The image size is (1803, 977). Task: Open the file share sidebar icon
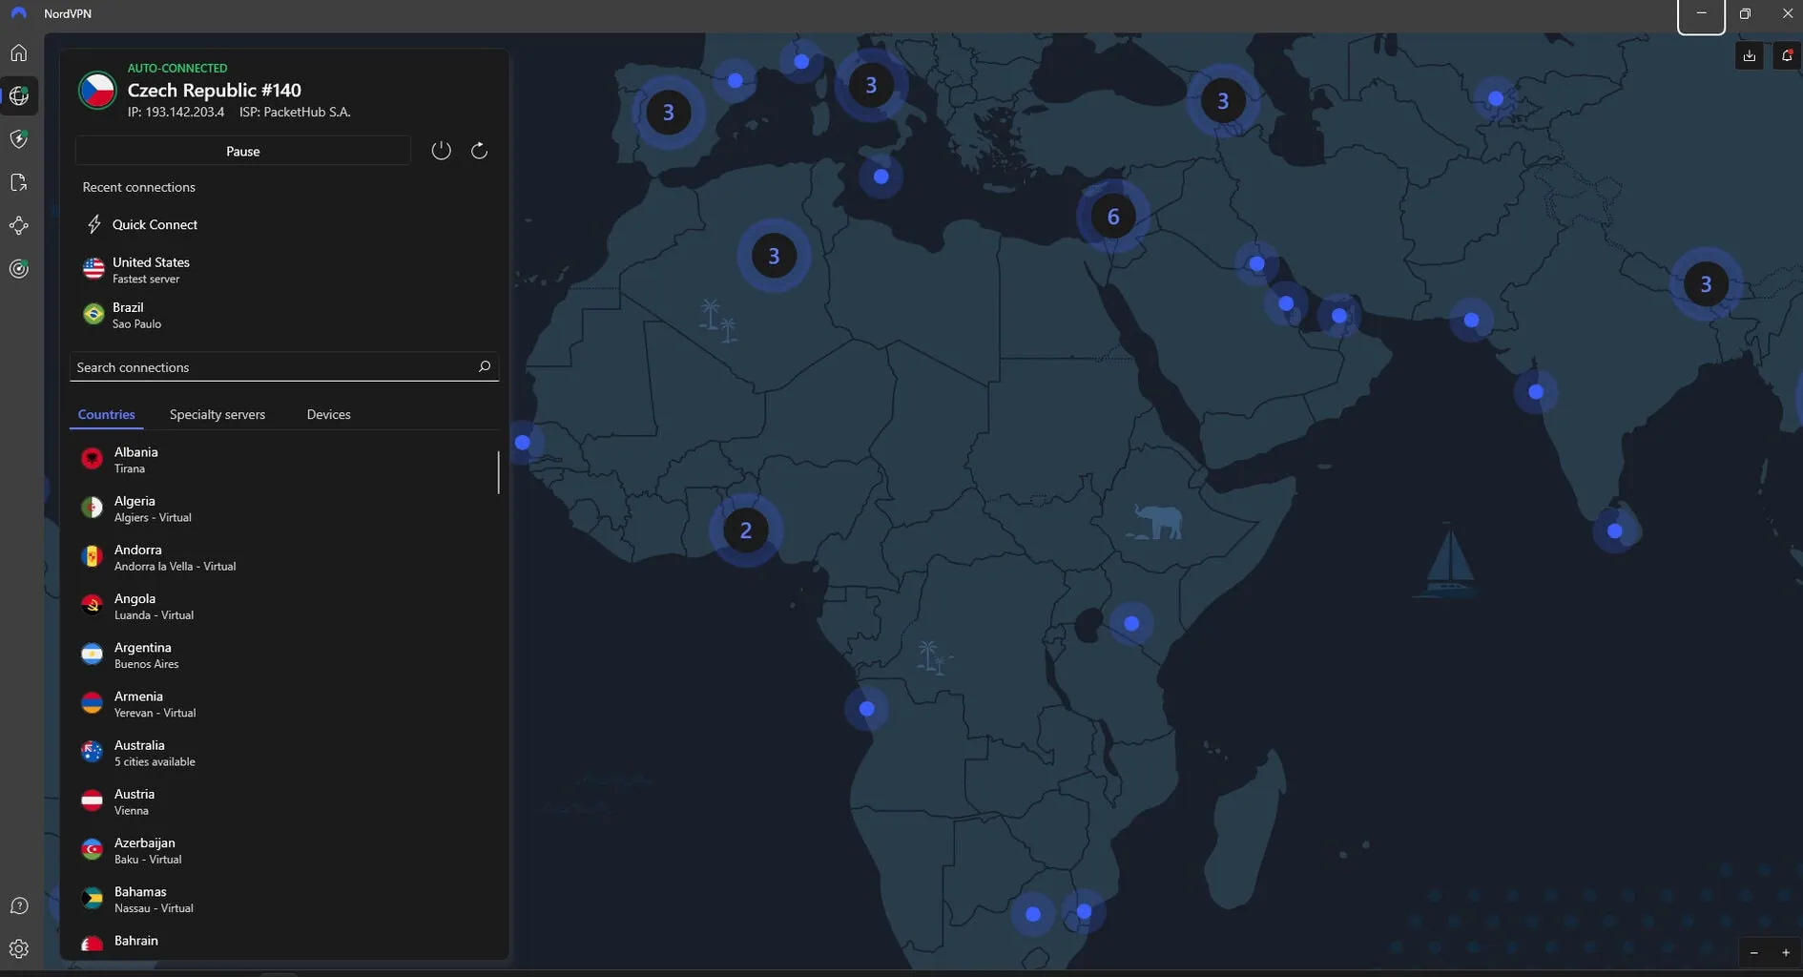[x=19, y=183]
